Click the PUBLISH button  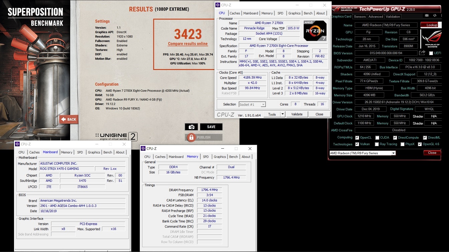(x=204, y=137)
